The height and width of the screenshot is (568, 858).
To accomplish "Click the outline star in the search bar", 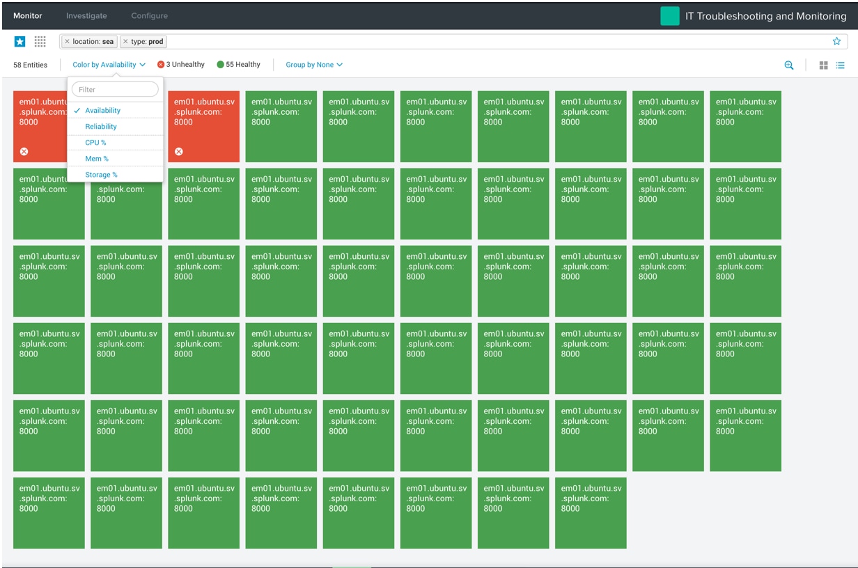I will pyautogui.click(x=837, y=42).
